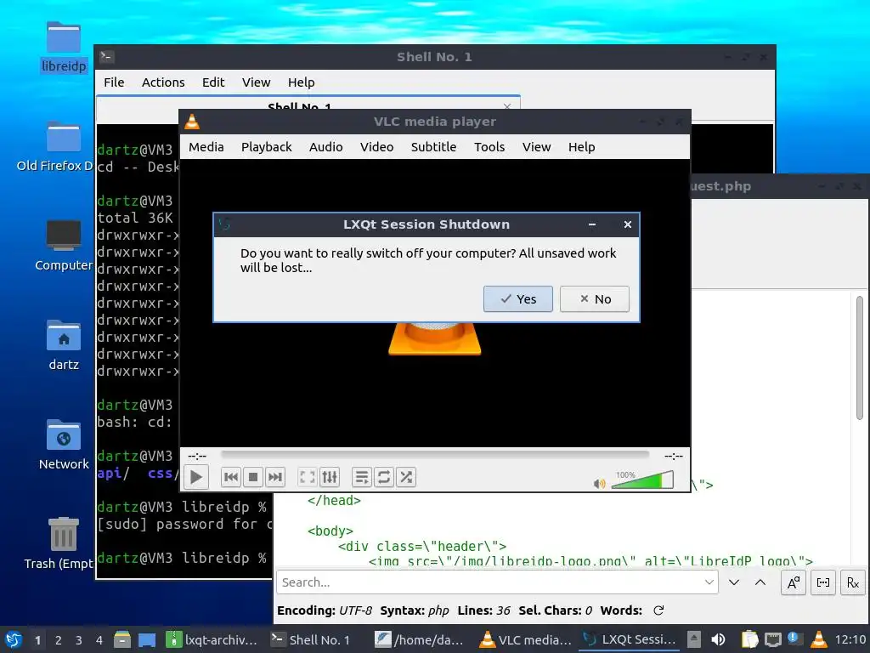
Task: Switch to virtual desktop 4
Action: tap(99, 640)
